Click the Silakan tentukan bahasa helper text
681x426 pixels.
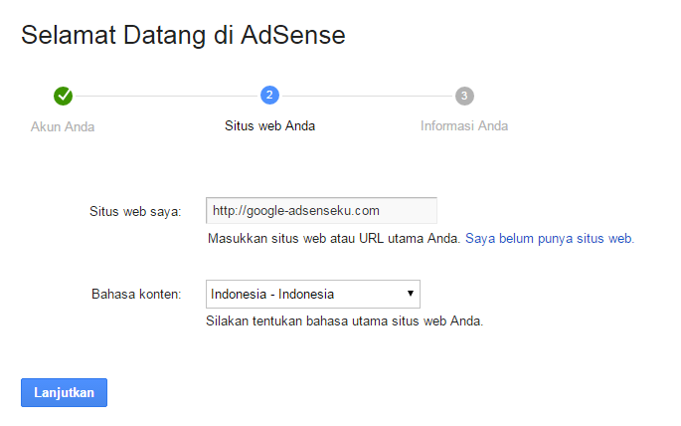coord(344,321)
